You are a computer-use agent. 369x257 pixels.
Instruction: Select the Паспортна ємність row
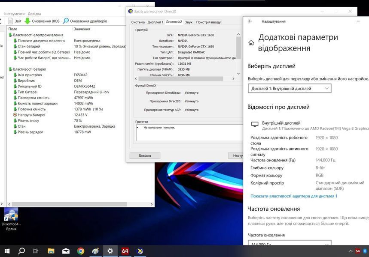tap(68, 98)
